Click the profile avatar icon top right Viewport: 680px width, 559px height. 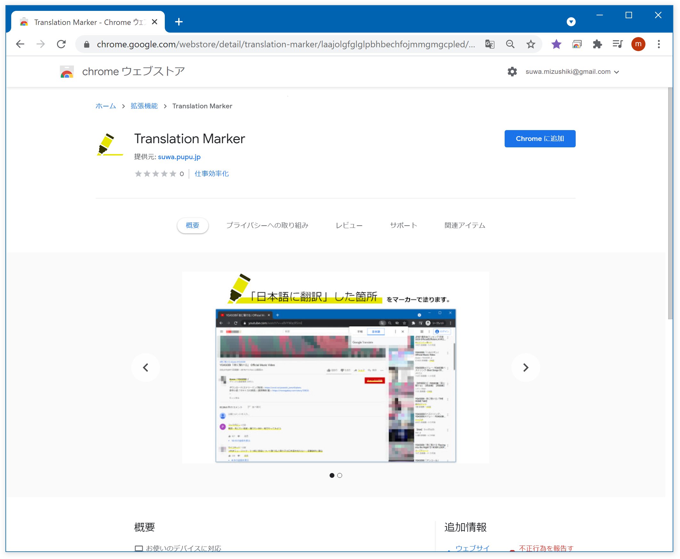point(639,44)
